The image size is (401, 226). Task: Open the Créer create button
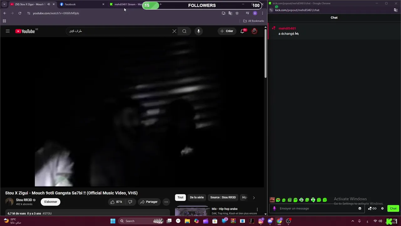tap(227, 31)
